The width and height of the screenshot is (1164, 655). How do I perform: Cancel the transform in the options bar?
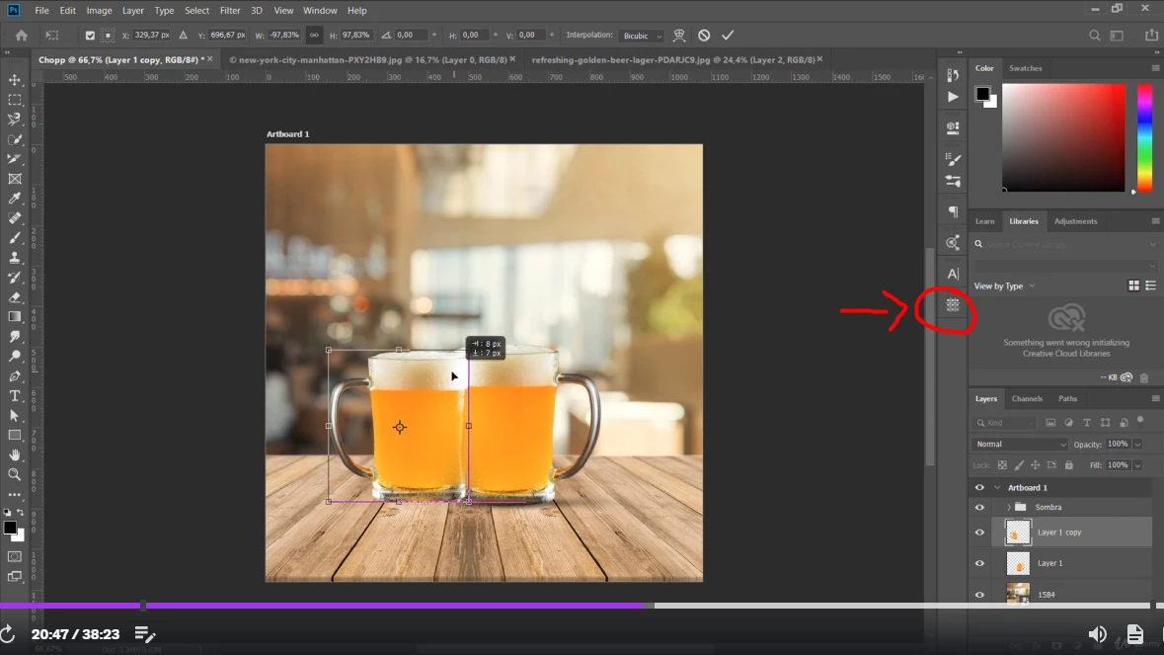point(704,36)
